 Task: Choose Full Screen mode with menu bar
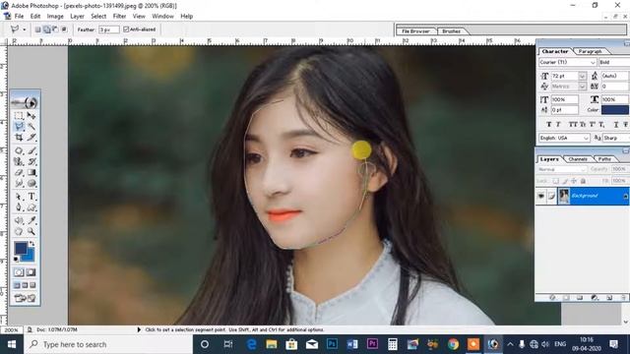25,285
